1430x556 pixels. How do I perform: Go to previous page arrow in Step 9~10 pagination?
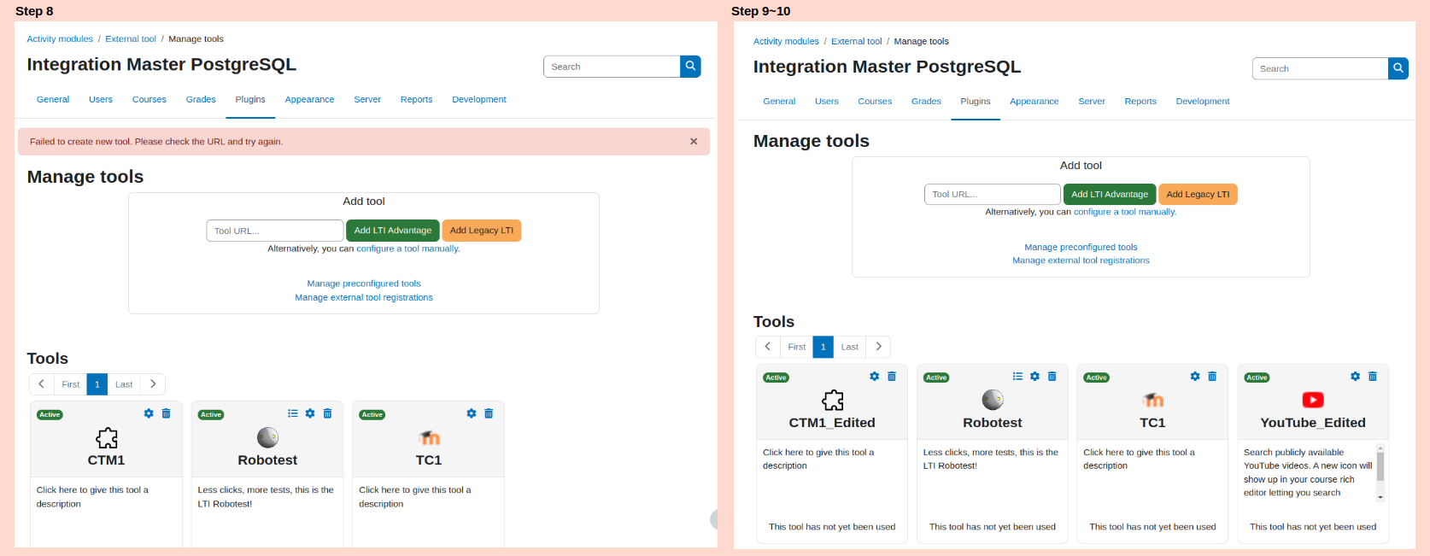click(x=767, y=347)
